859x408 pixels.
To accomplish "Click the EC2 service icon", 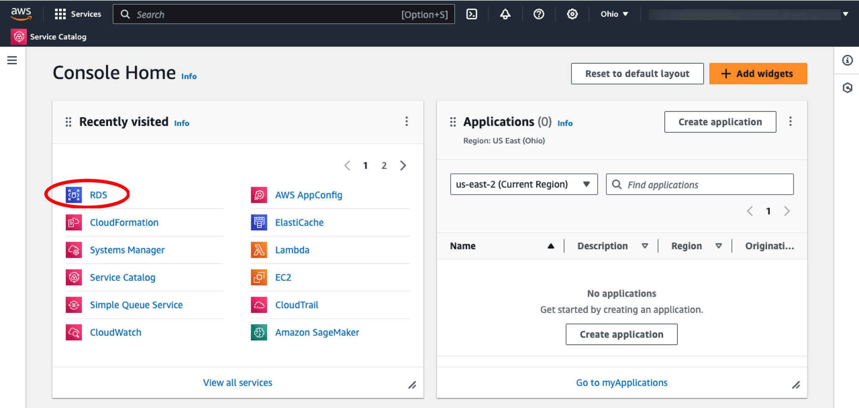I will 259,277.
